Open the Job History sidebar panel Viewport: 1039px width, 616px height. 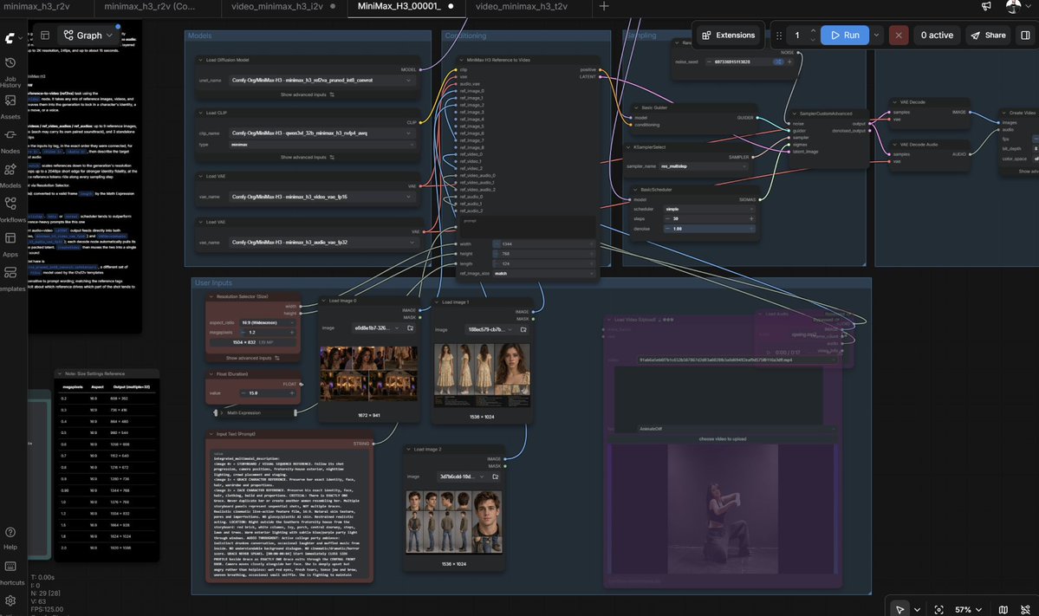10,72
